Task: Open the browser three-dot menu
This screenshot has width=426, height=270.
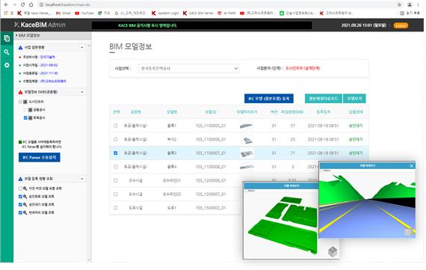Action: [418, 4]
